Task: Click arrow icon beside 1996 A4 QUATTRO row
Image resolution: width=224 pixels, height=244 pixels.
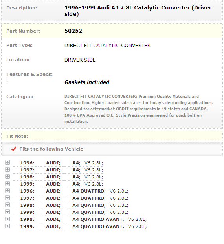Action: [7, 191]
